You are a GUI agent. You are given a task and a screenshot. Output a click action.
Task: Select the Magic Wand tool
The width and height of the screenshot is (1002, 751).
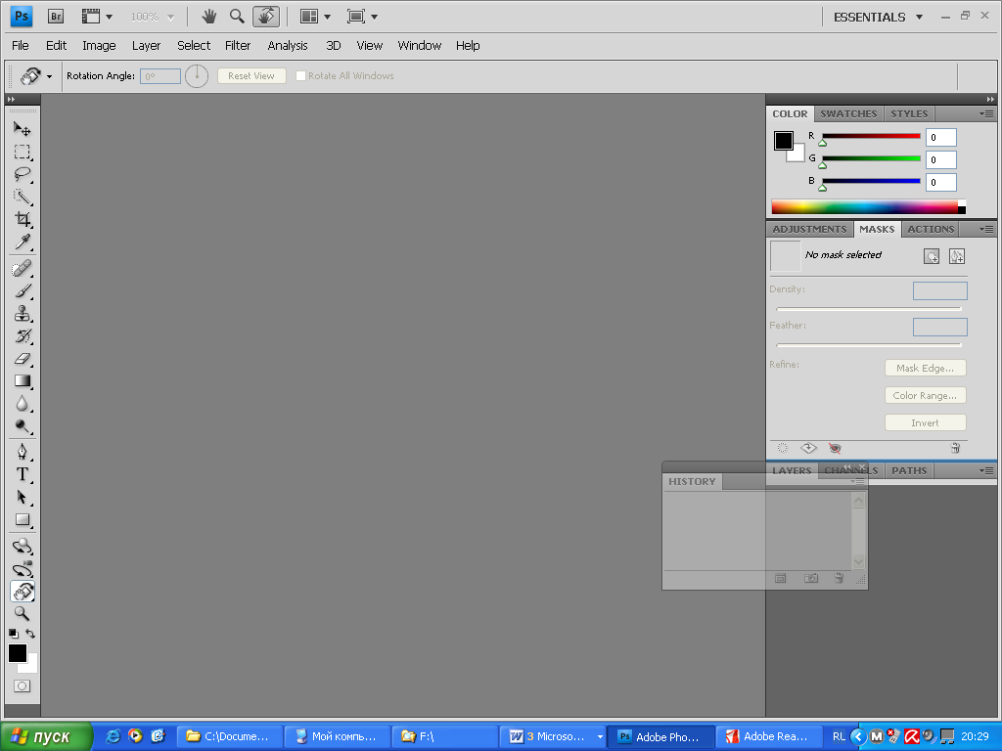coord(23,197)
